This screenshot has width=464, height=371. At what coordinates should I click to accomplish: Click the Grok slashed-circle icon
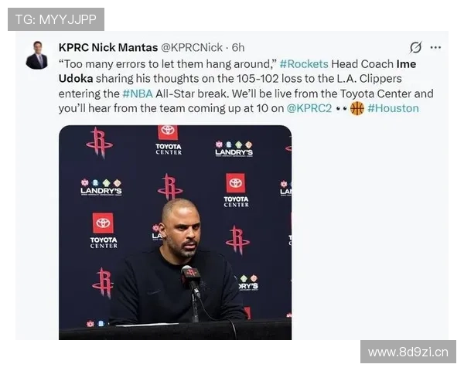click(415, 47)
